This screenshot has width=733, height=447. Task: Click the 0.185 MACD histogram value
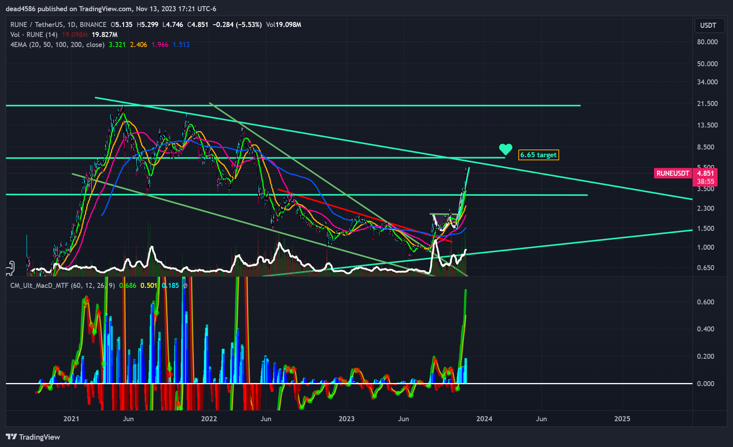click(x=170, y=286)
